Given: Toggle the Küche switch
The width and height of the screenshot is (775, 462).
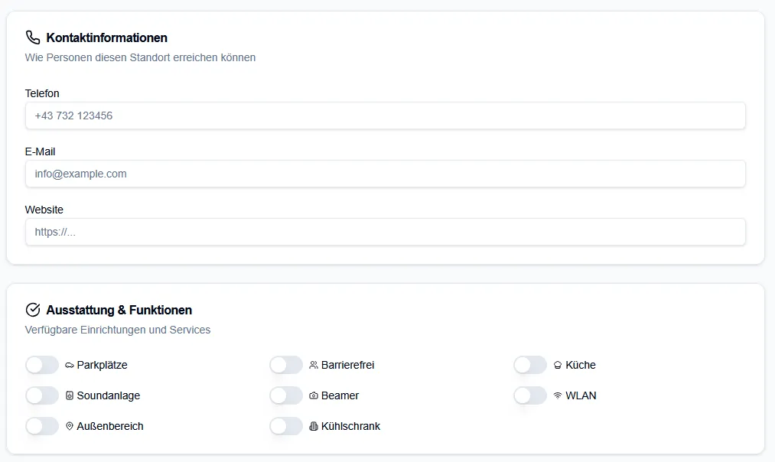Looking at the screenshot, I should (530, 365).
